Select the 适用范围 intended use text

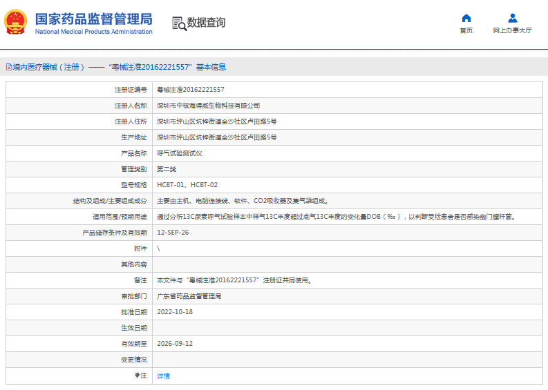click(x=337, y=217)
